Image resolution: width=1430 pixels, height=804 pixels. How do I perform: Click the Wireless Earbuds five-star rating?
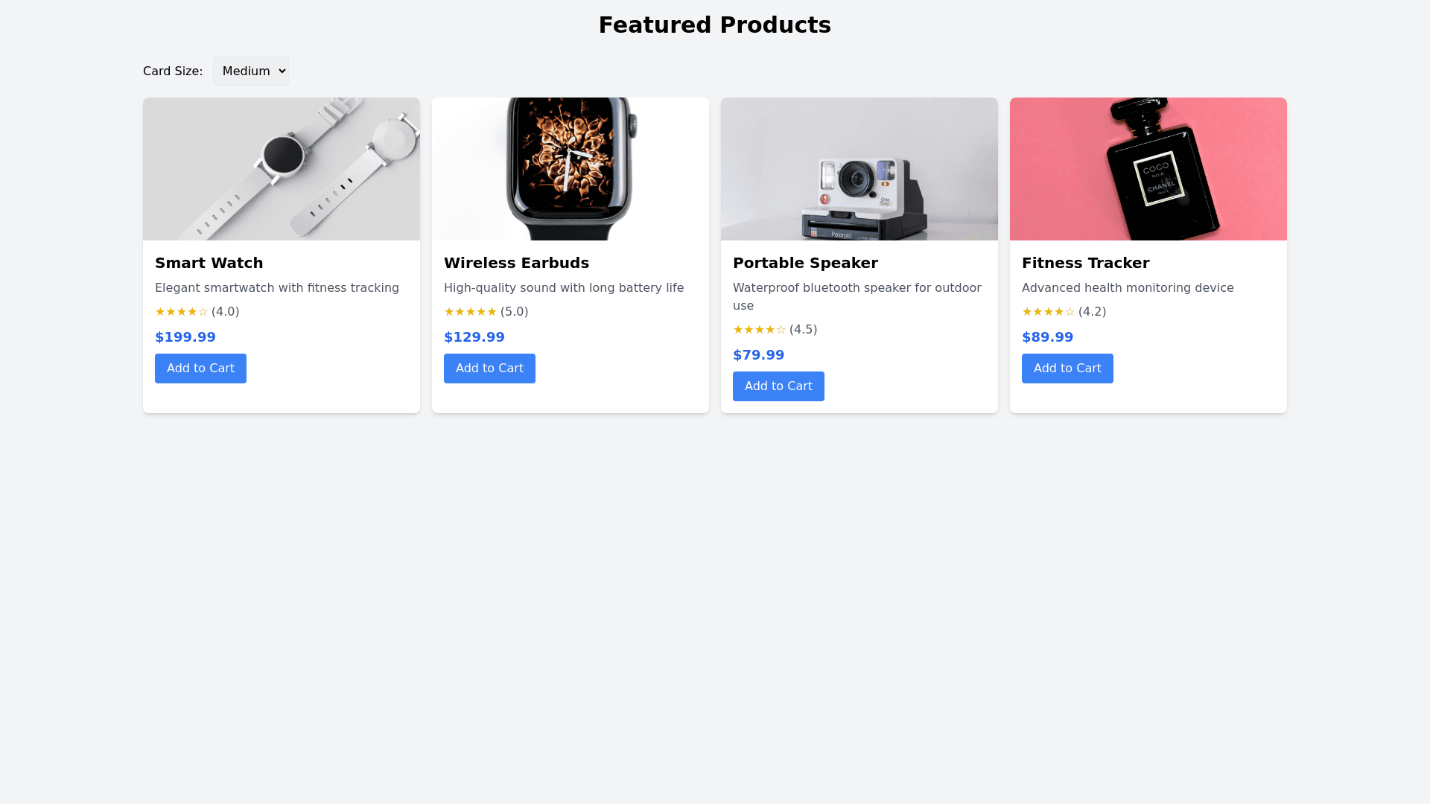point(471,312)
